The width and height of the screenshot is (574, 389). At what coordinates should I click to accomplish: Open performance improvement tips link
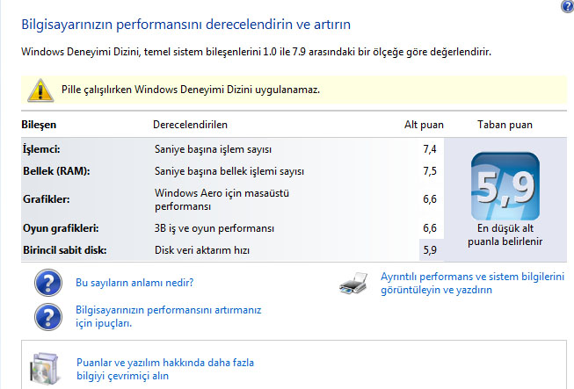(x=169, y=316)
